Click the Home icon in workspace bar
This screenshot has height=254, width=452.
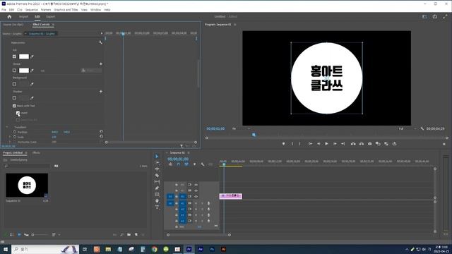pyautogui.click(x=9, y=17)
